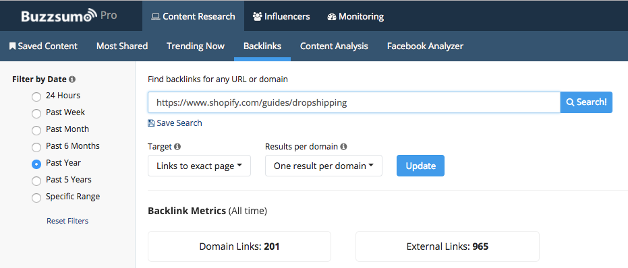
Task: Click the people icon beside Influencers
Action: 257,17
